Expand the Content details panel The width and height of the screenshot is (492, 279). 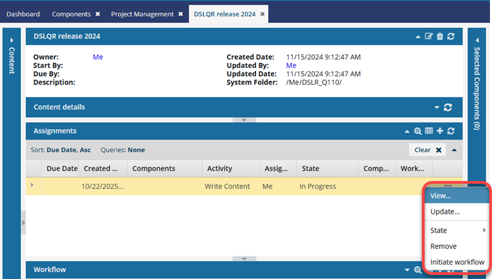[x=437, y=108]
